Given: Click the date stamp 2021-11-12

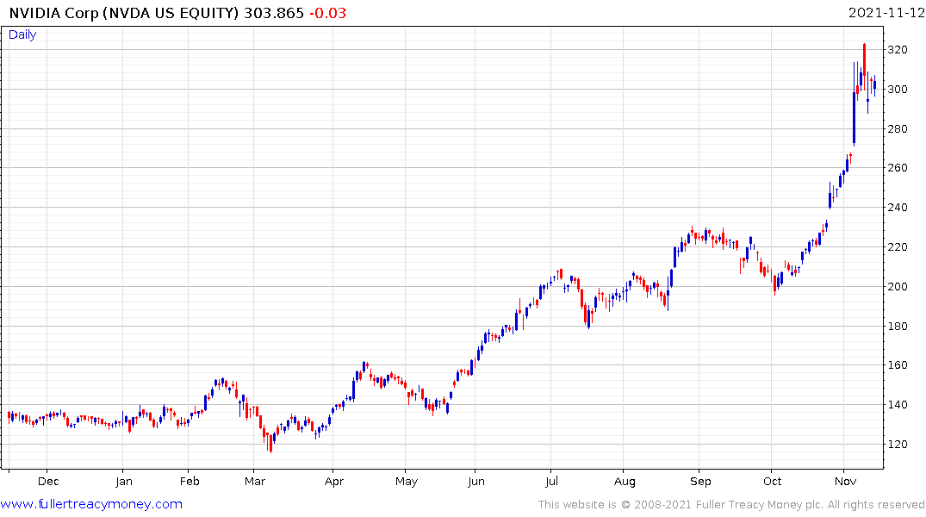Looking at the screenshot, I should coord(886,12).
